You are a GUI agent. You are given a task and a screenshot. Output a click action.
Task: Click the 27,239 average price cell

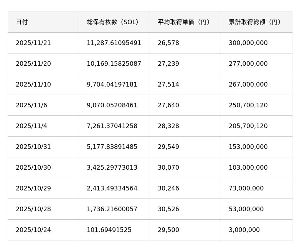168,64
